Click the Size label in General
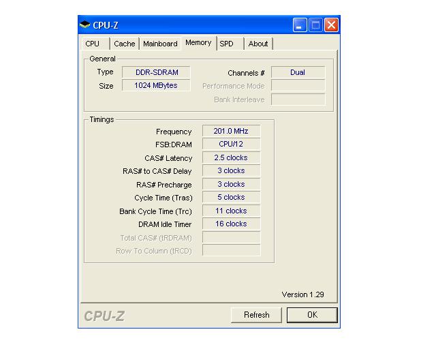 point(106,86)
